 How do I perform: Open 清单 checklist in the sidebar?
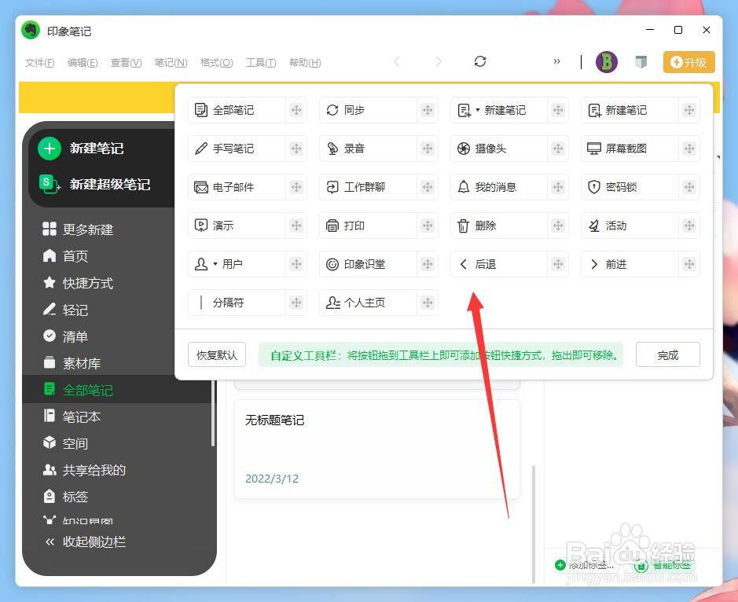click(65, 336)
